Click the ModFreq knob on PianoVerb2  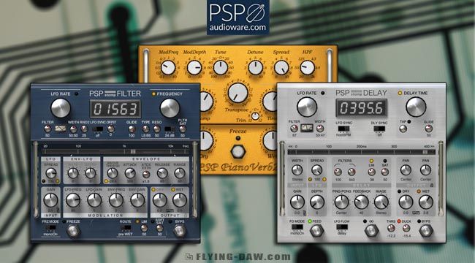point(168,67)
